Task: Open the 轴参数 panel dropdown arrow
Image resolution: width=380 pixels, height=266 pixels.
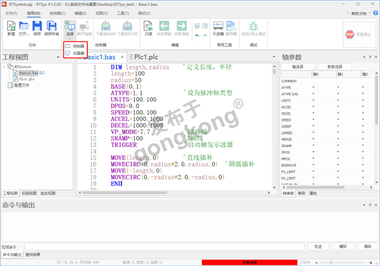Action: click(x=364, y=57)
